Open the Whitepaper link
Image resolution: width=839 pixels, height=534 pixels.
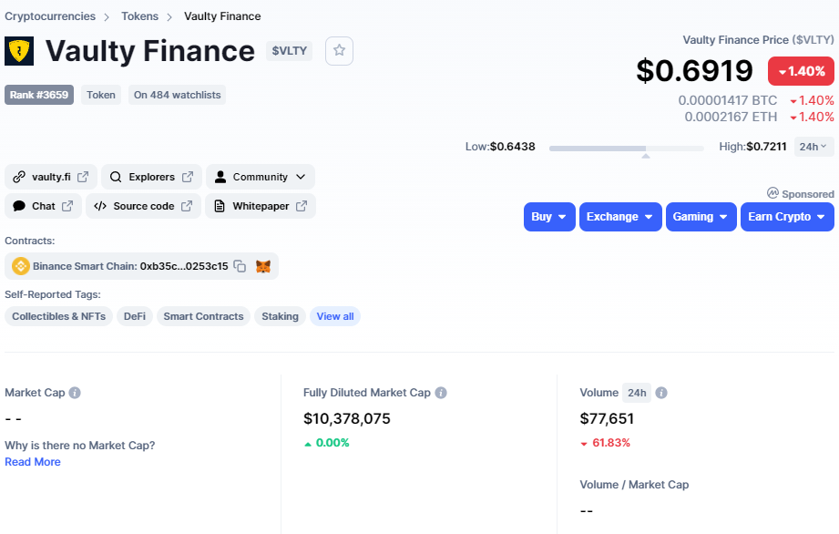point(261,206)
